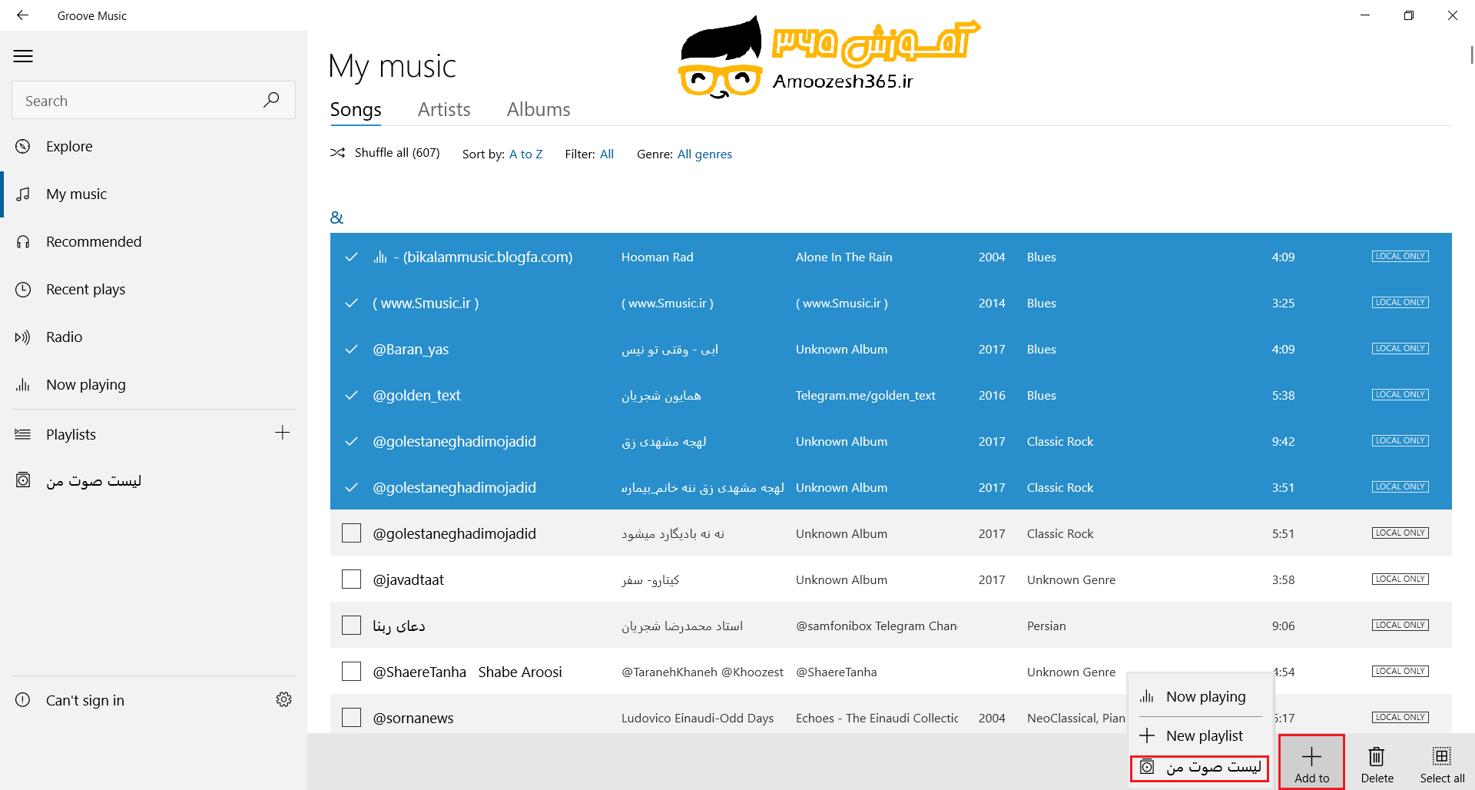Click the Delete trash icon
Image resolution: width=1475 pixels, height=790 pixels.
1377,757
